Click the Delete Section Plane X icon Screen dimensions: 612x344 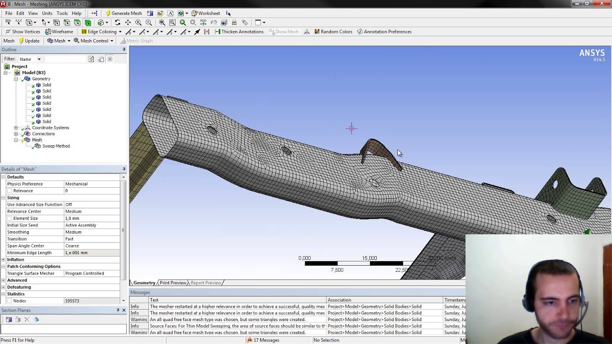tap(27, 320)
